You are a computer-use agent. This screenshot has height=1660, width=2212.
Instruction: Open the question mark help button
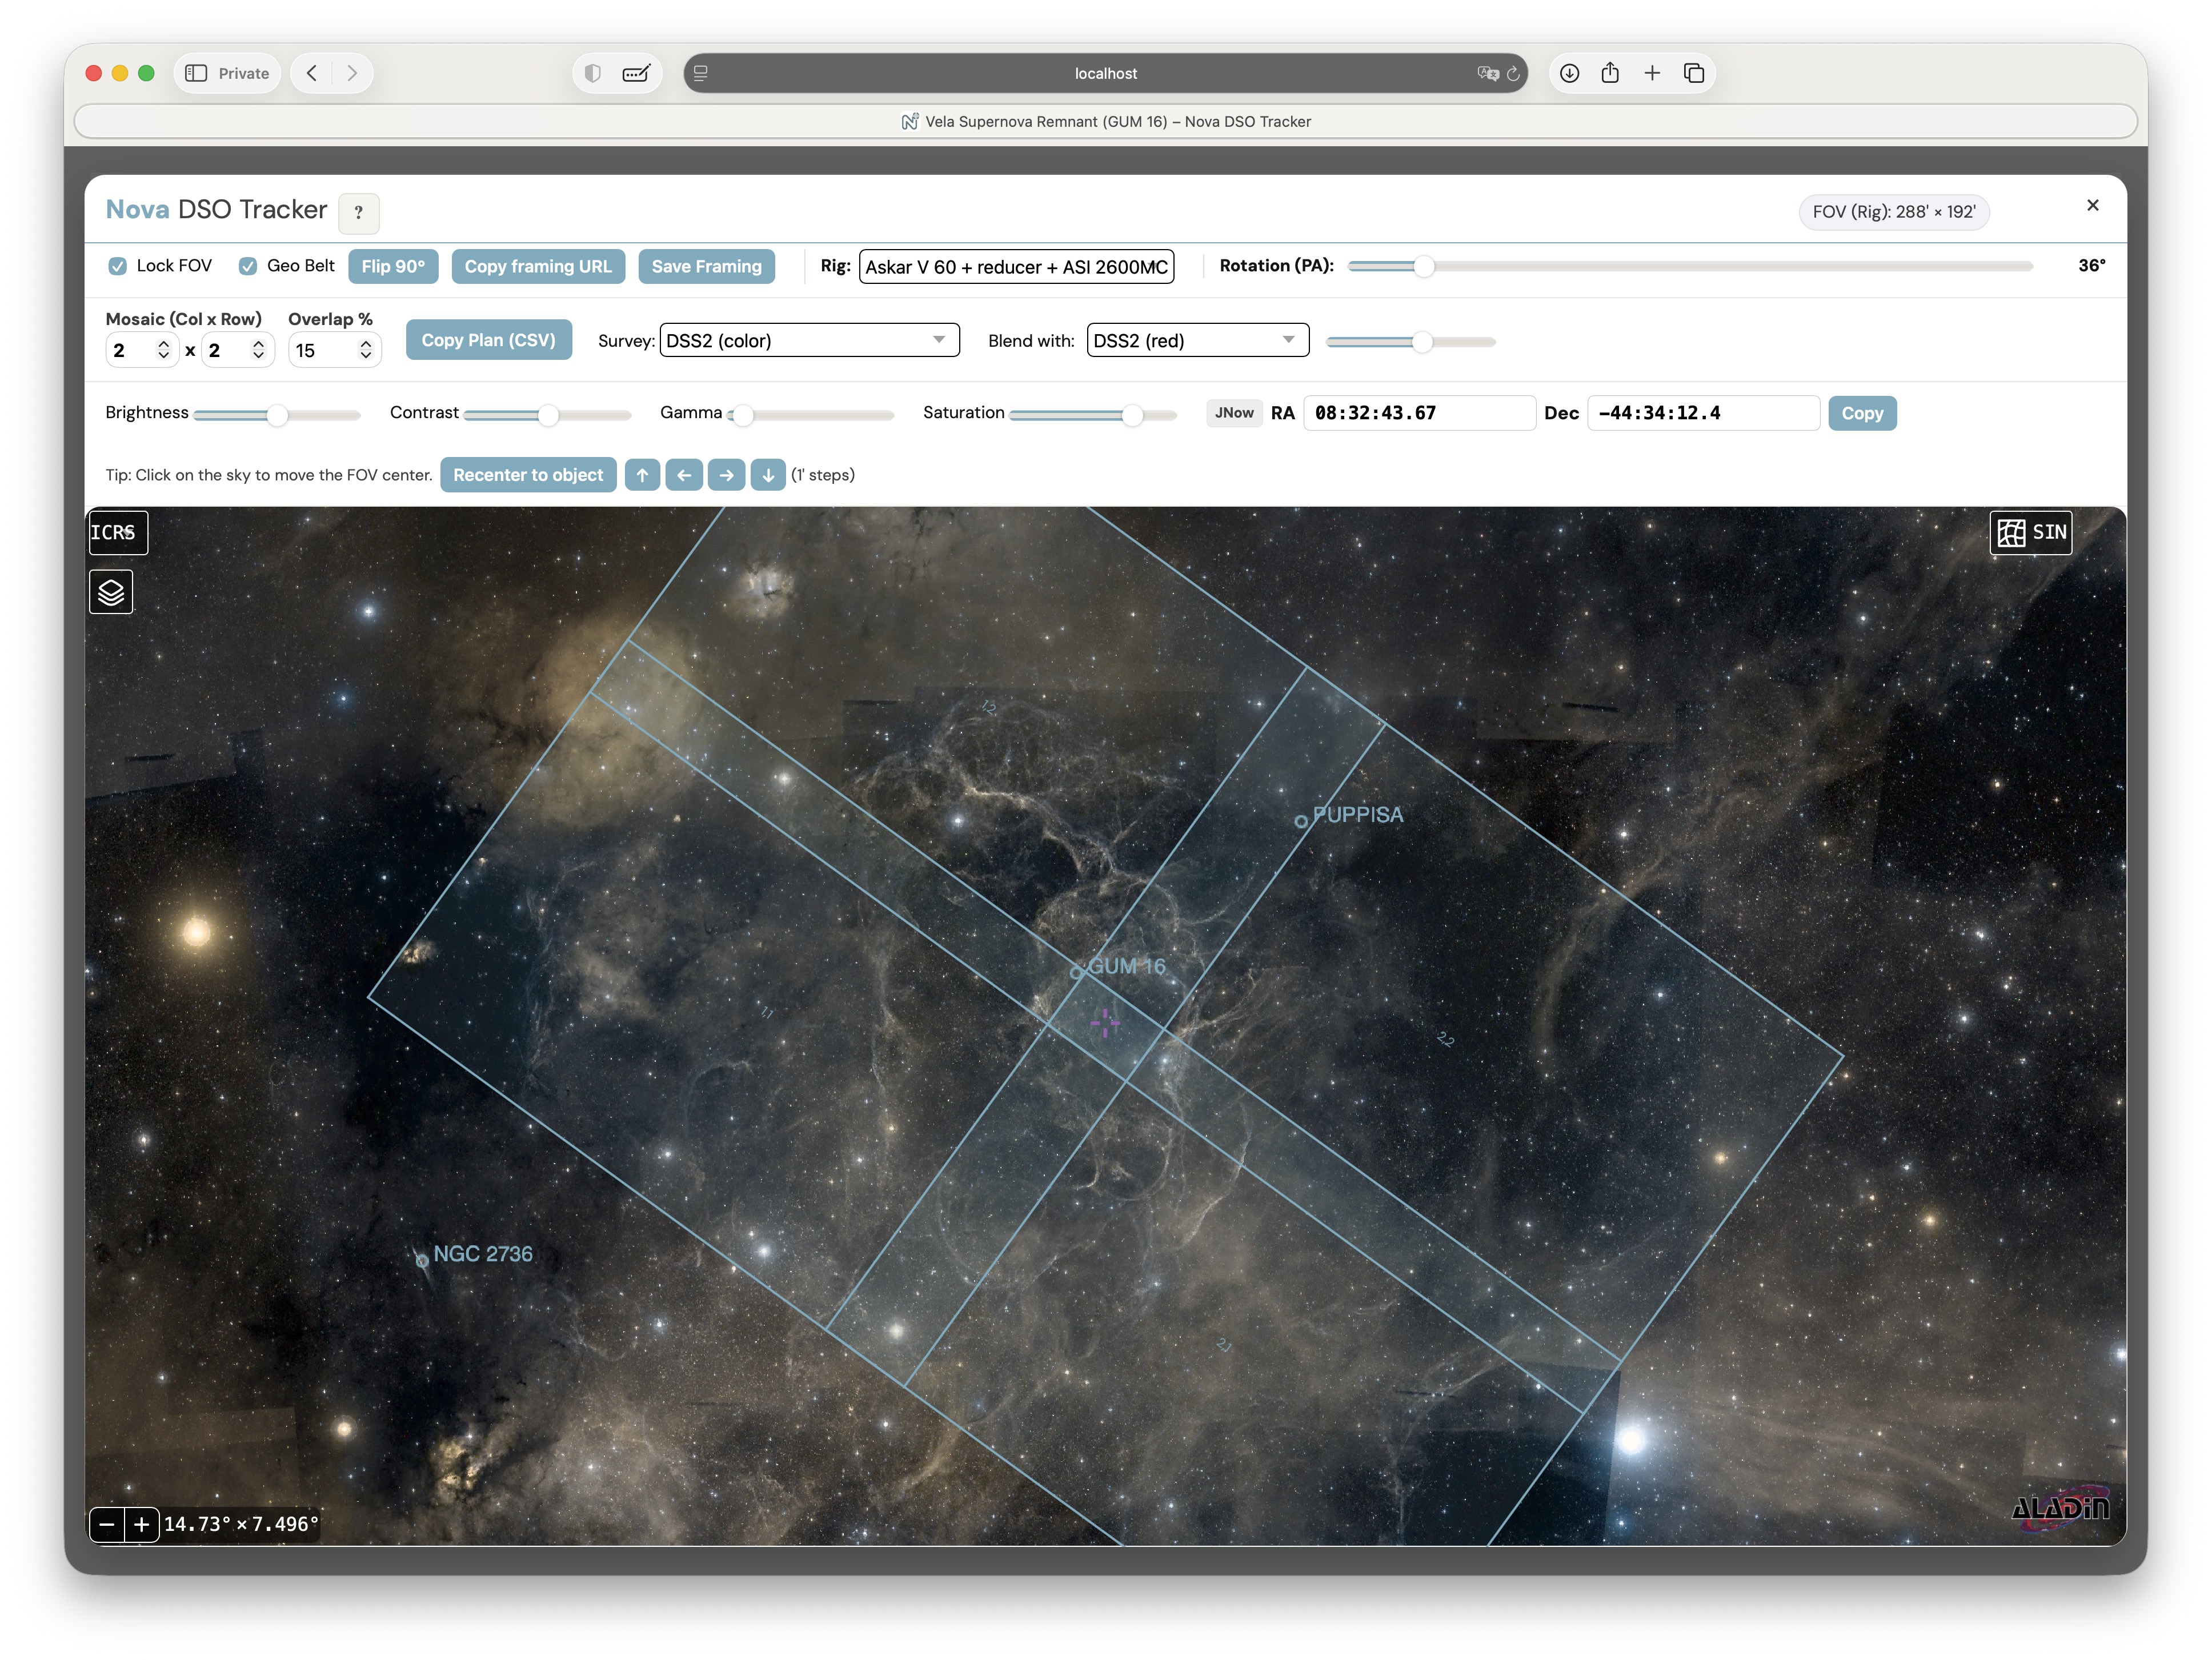(x=358, y=213)
